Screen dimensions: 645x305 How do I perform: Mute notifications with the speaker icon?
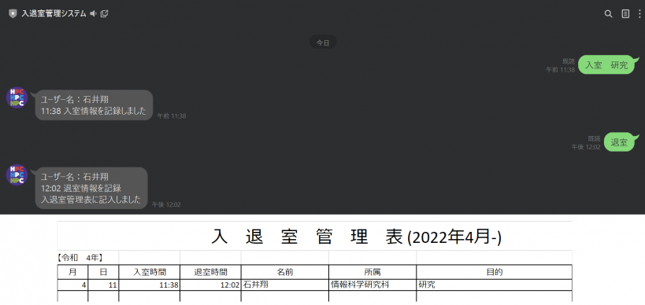[94, 13]
